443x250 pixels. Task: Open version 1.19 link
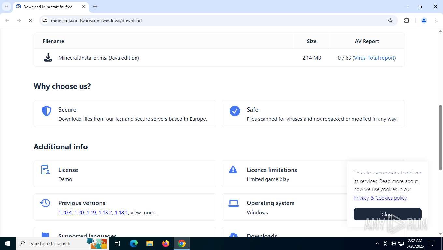(x=91, y=213)
